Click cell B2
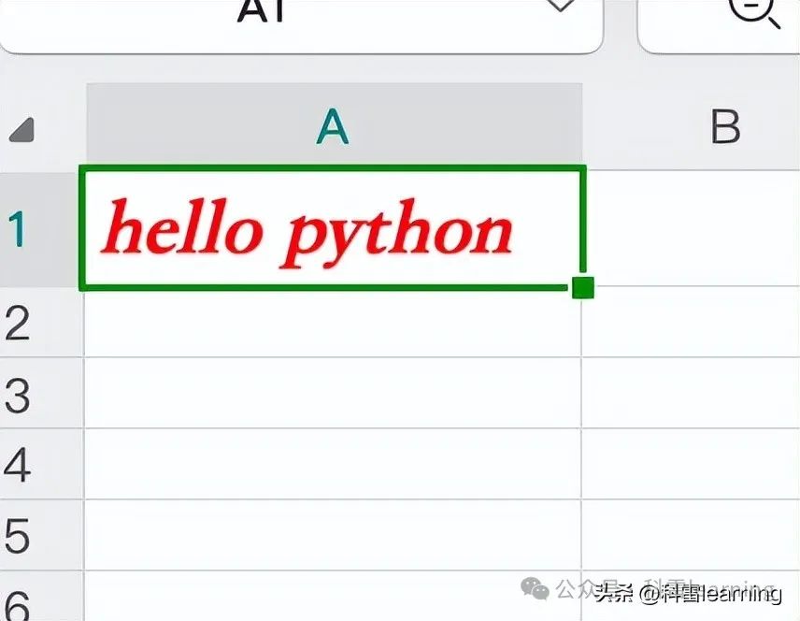This screenshot has height=621, width=800. point(692,323)
